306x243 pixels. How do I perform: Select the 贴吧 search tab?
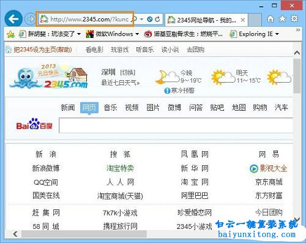pyautogui.click(x=217, y=108)
